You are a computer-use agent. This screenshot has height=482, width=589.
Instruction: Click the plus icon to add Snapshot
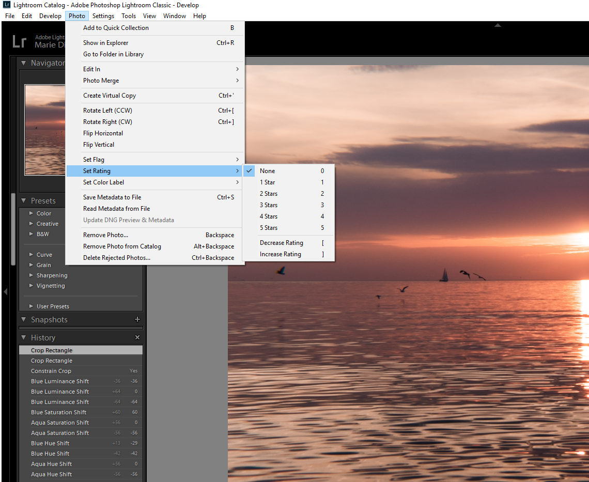[137, 320]
